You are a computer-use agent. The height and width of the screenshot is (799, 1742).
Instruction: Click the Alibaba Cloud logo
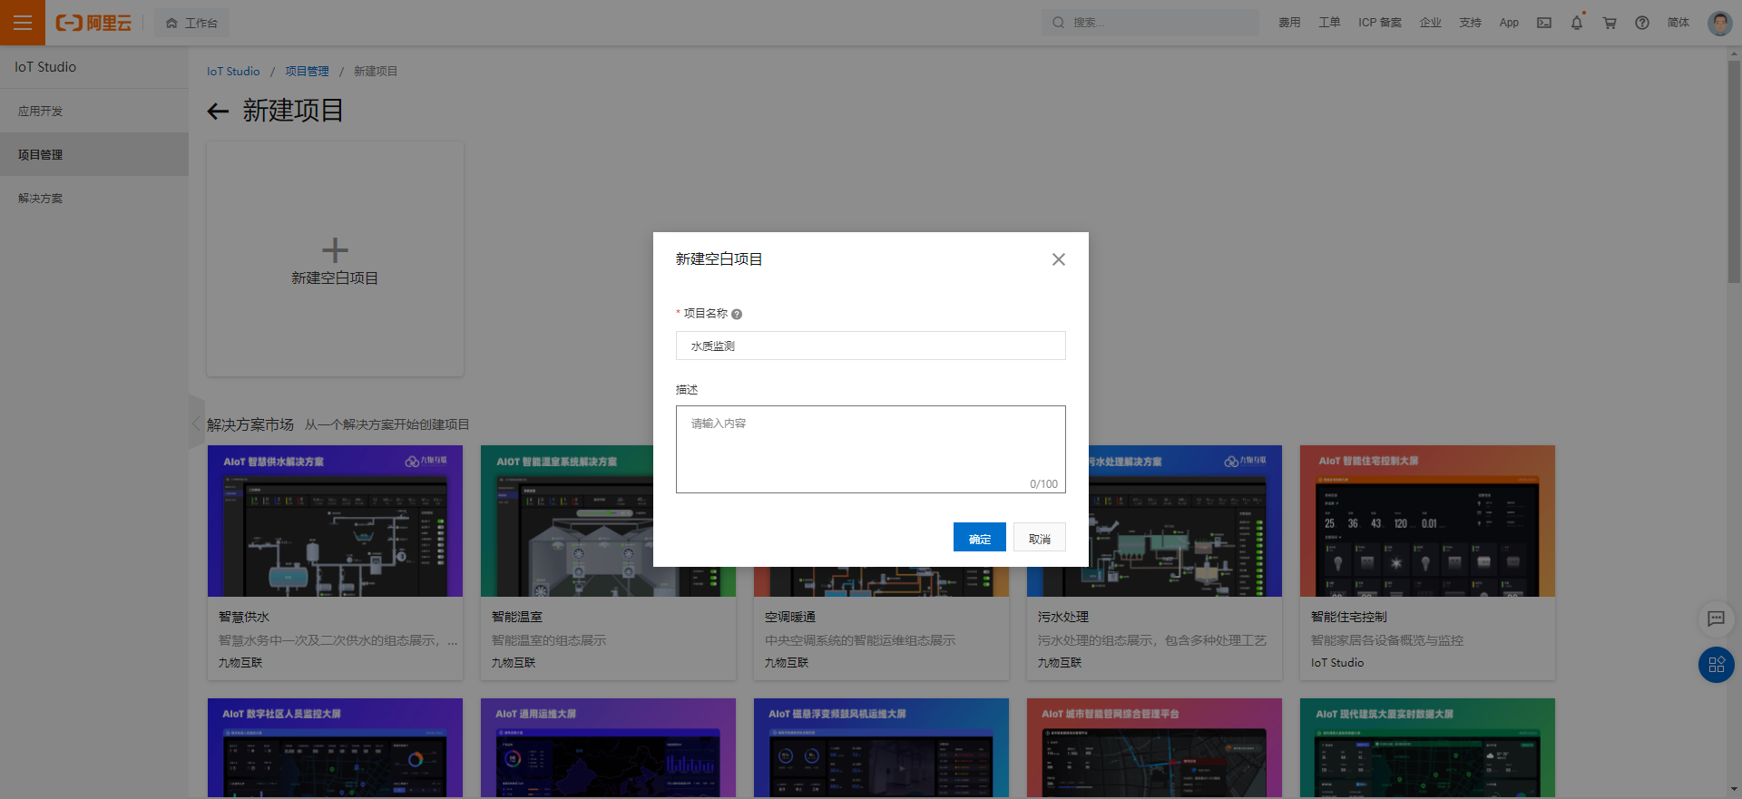point(93,23)
